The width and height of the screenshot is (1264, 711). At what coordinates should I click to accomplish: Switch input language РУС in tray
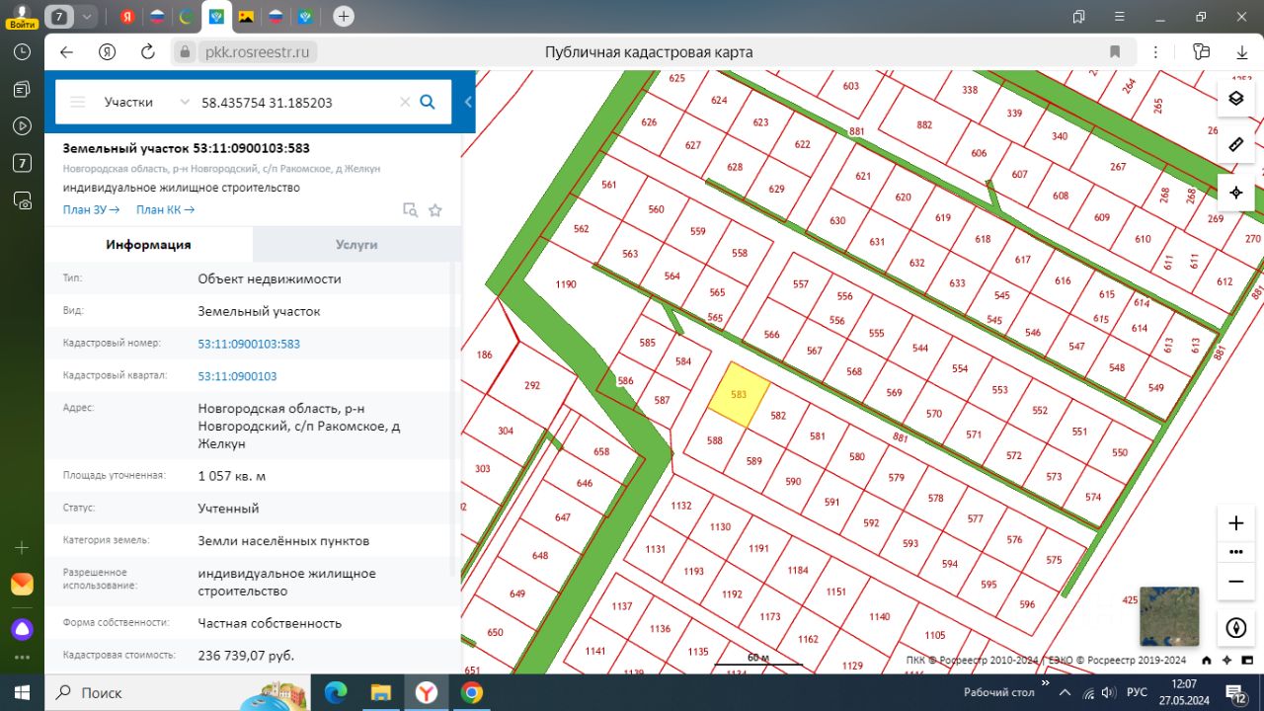click(1137, 692)
